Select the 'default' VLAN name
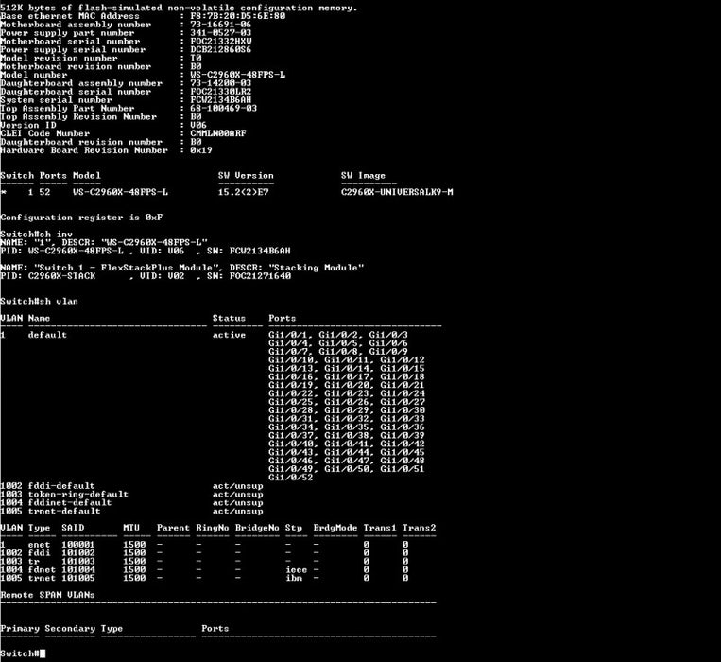 (x=47, y=335)
